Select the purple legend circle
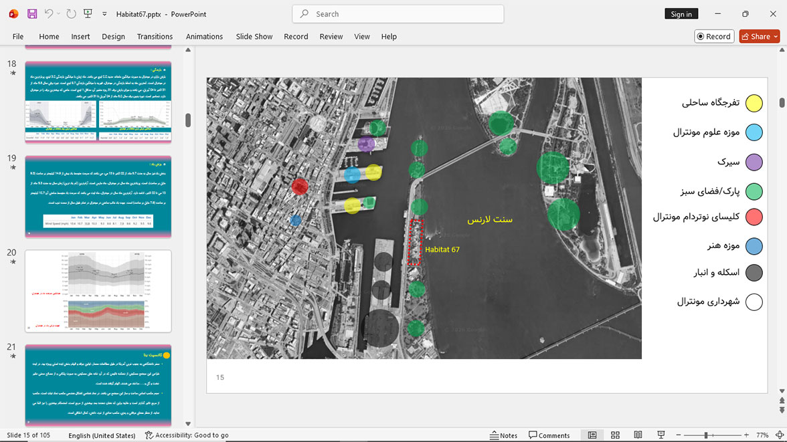The width and height of the screenshot is (787, 442). click(754, 162)
